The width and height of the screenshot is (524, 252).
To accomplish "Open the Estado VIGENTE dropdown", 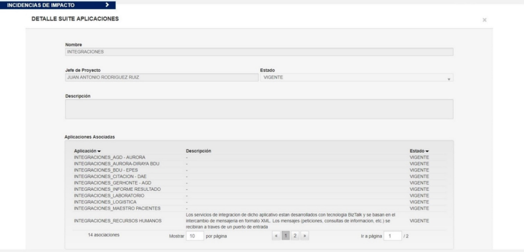I will coord(356,77).
